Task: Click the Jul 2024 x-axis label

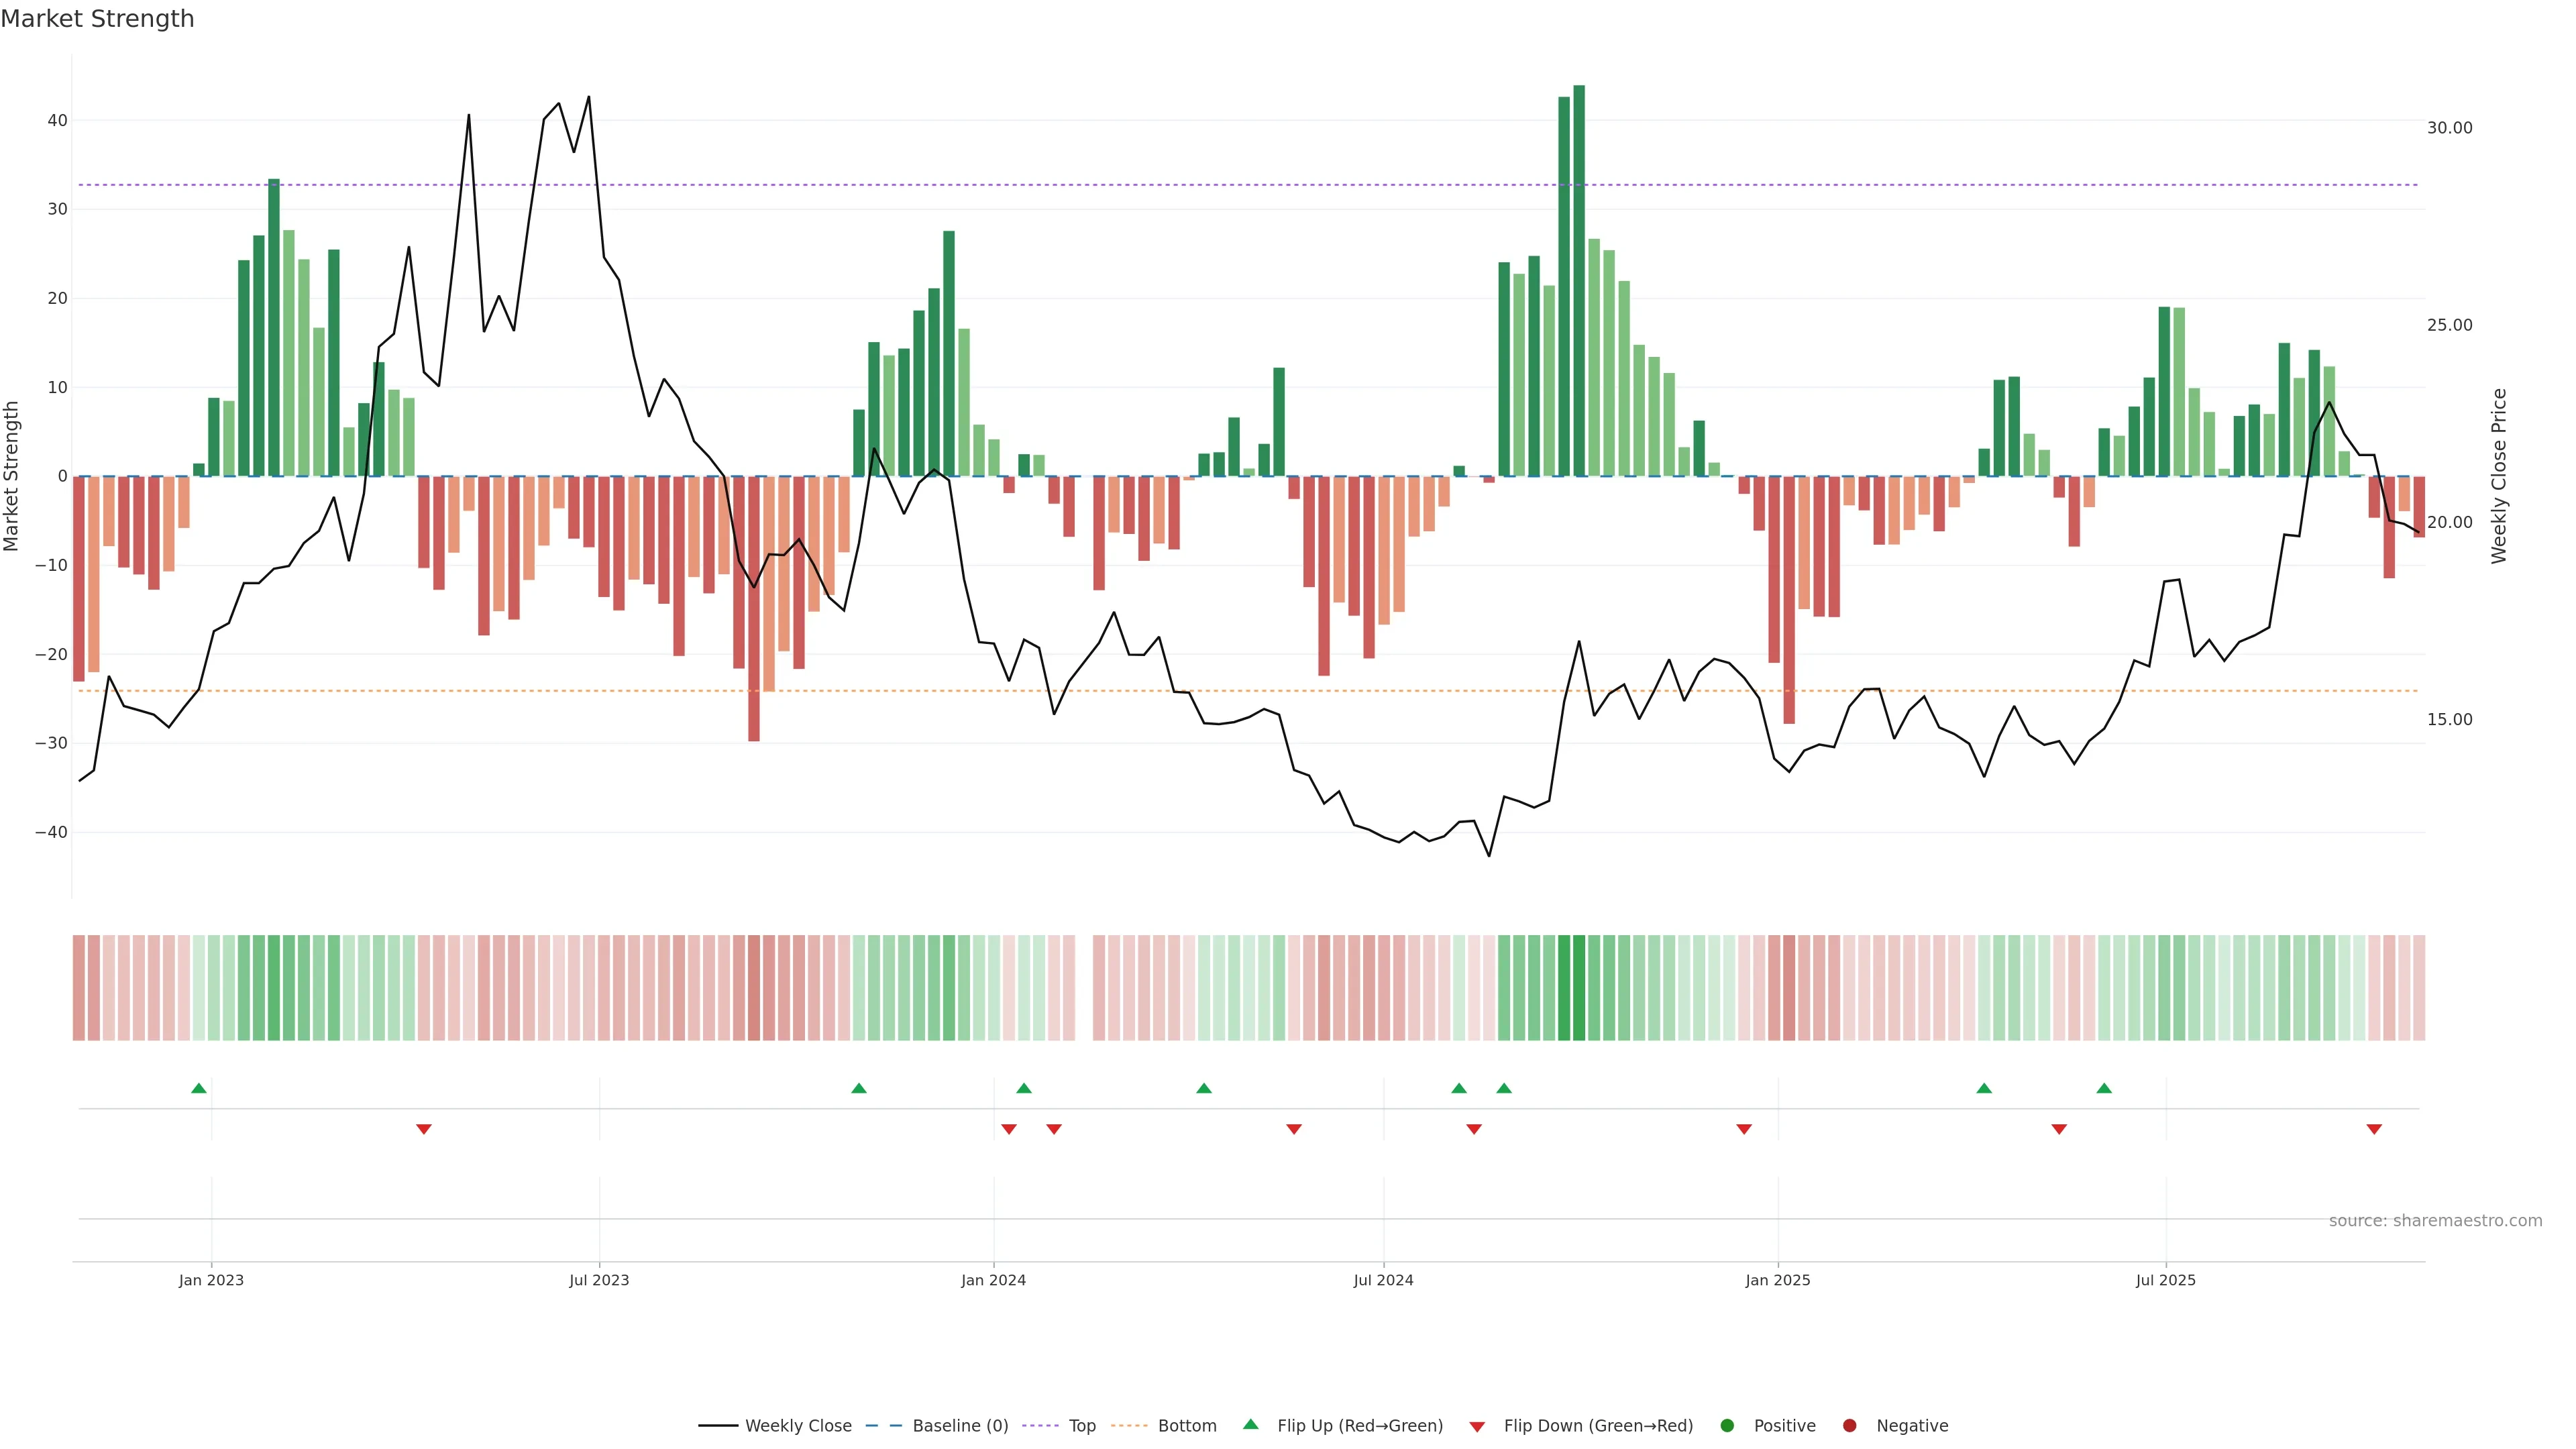Action: click(x=1383, y=1280)
